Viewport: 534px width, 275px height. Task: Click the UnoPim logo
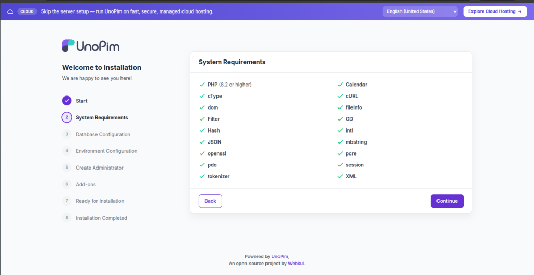(91, 46)
